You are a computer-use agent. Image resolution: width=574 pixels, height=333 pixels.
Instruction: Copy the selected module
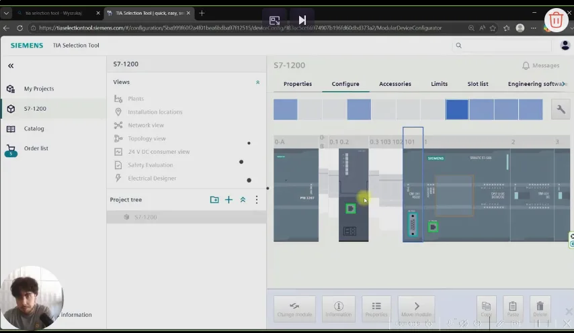click(x=486, y=309)
